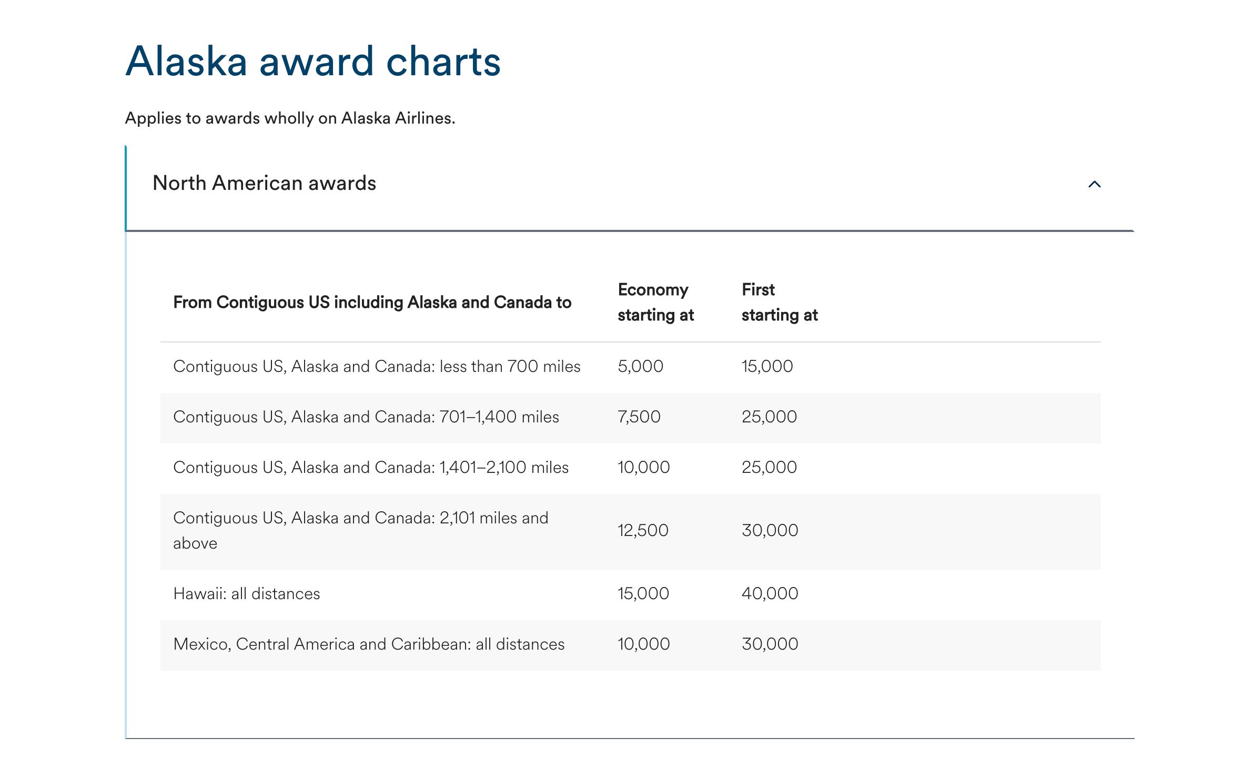This screenshot has height=758, width=1233.
Task: Click the 15,000 economy value for Hawaii
Action: coord(643,593)
